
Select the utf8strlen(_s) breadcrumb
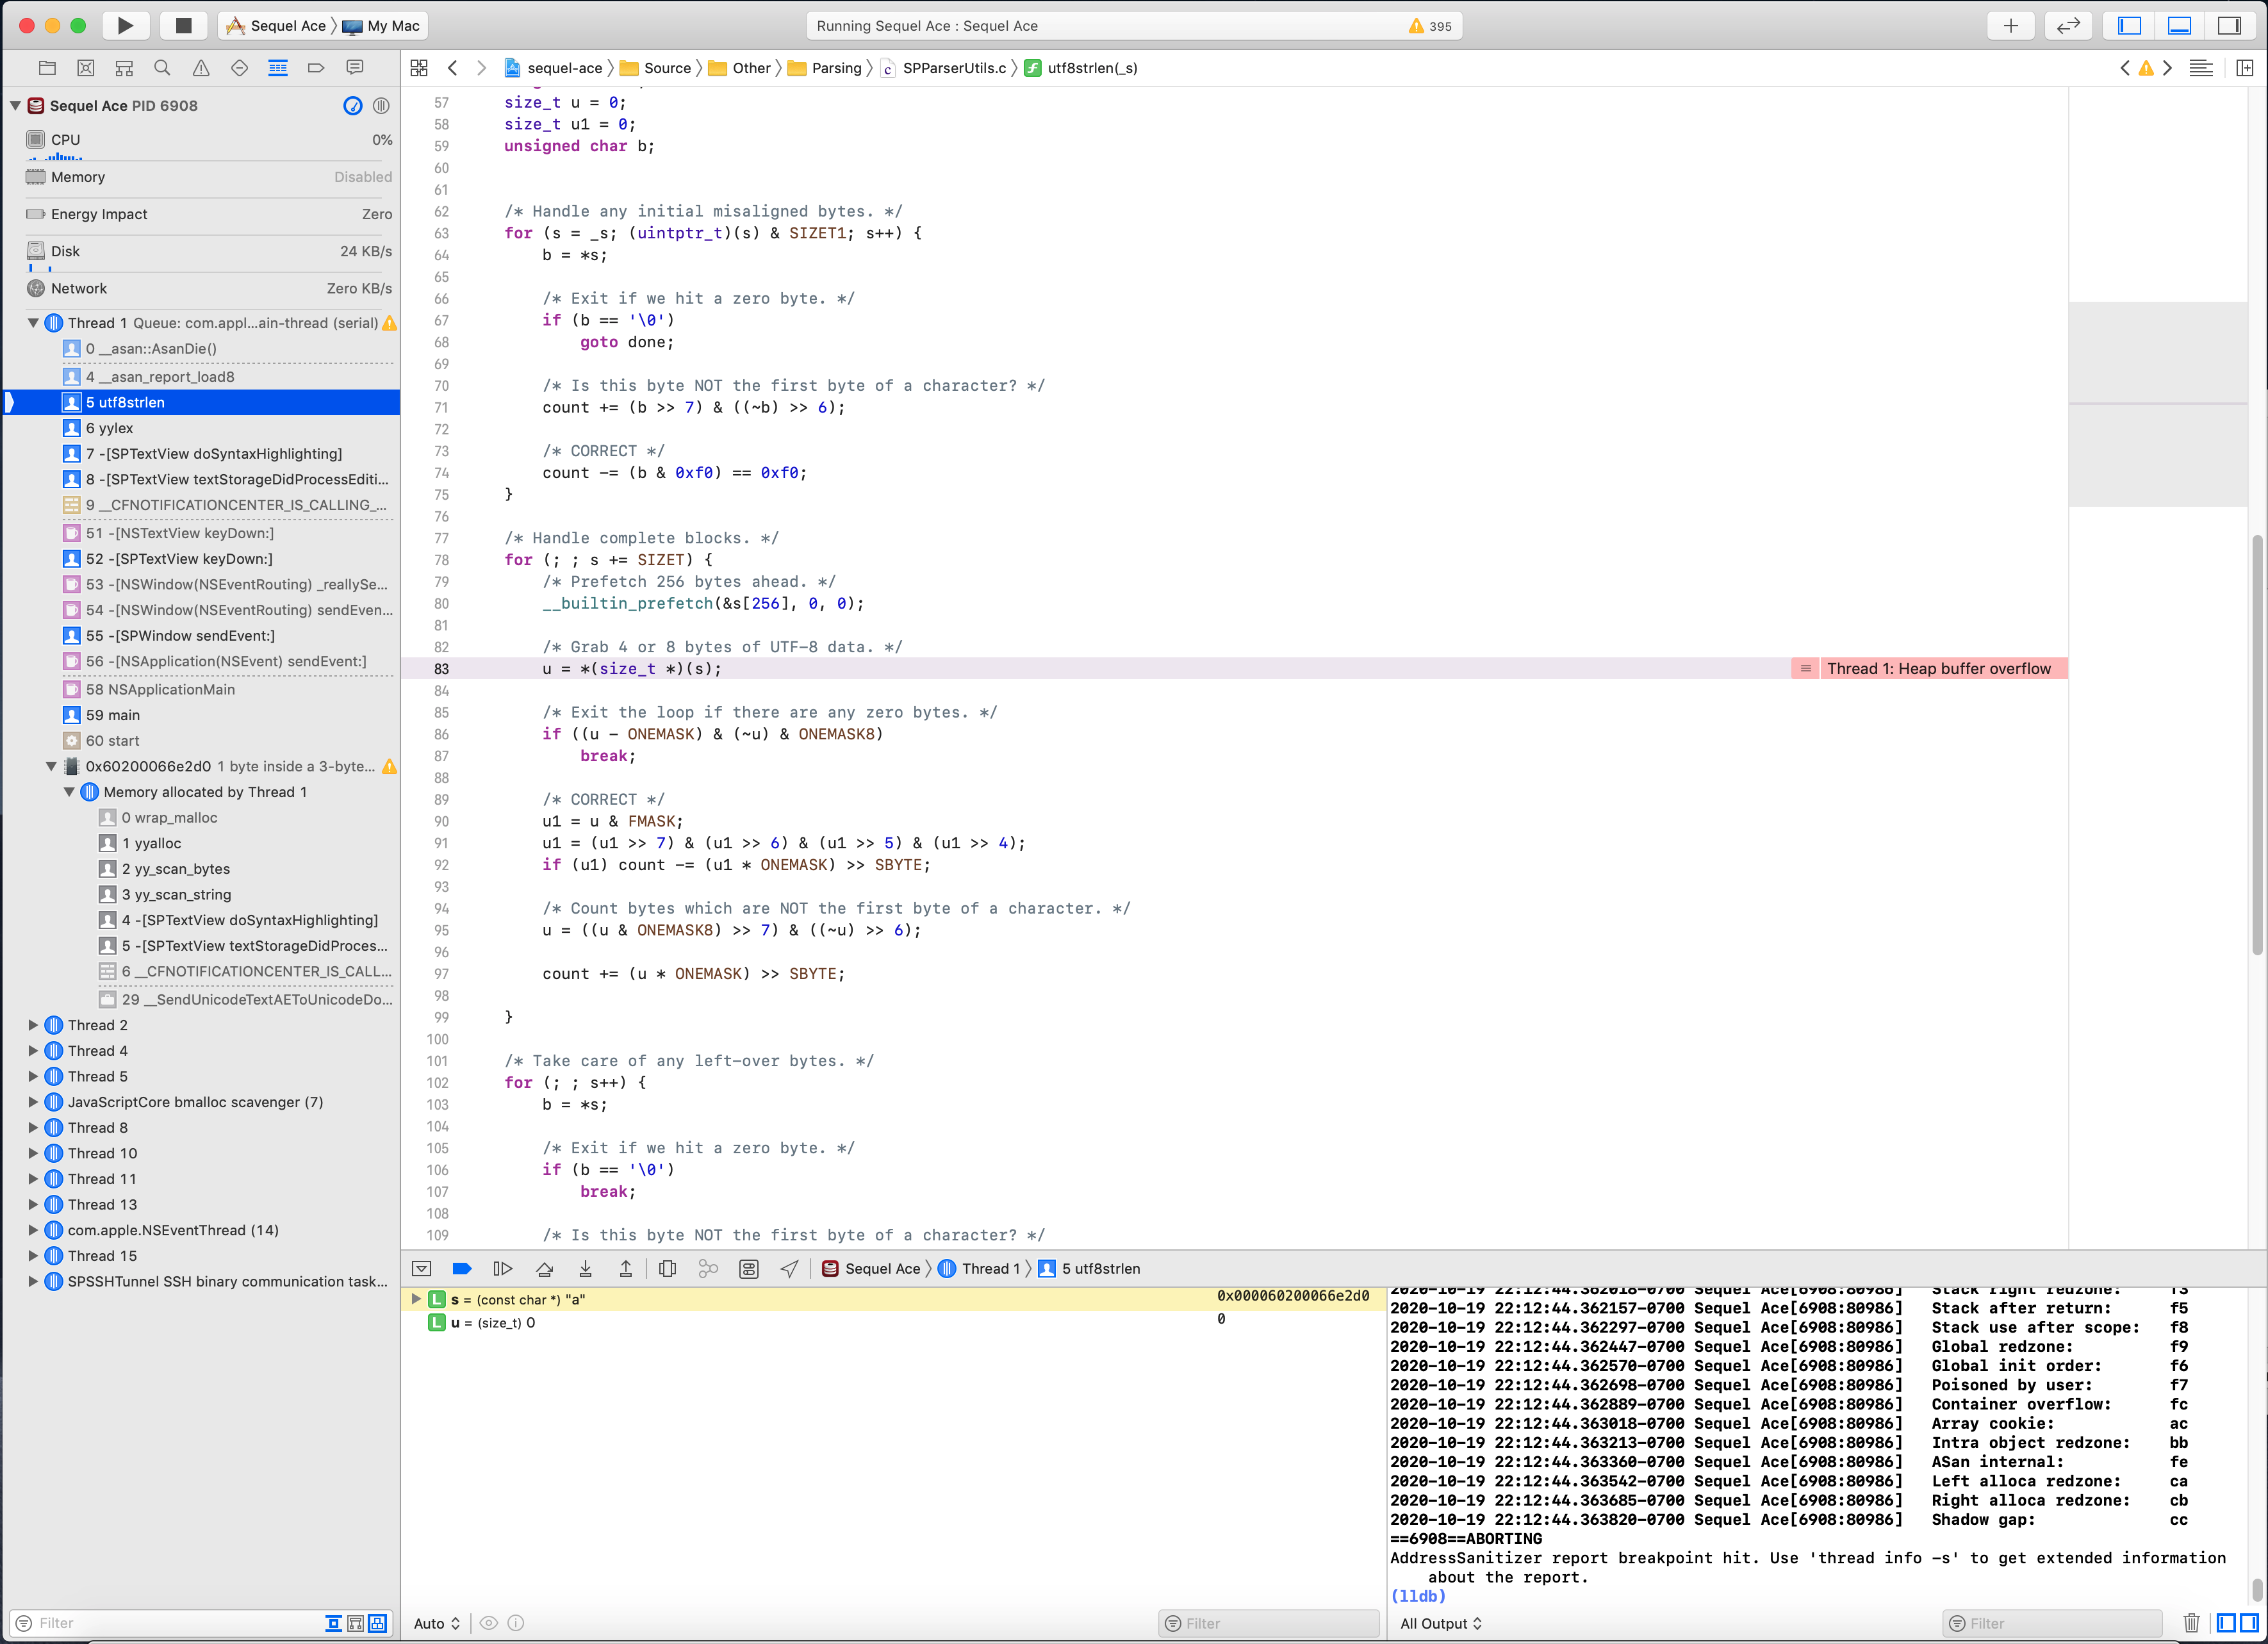point(1081,68)
